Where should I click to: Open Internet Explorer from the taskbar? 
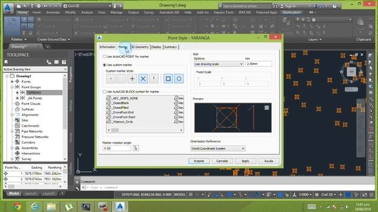coord(34,207)
